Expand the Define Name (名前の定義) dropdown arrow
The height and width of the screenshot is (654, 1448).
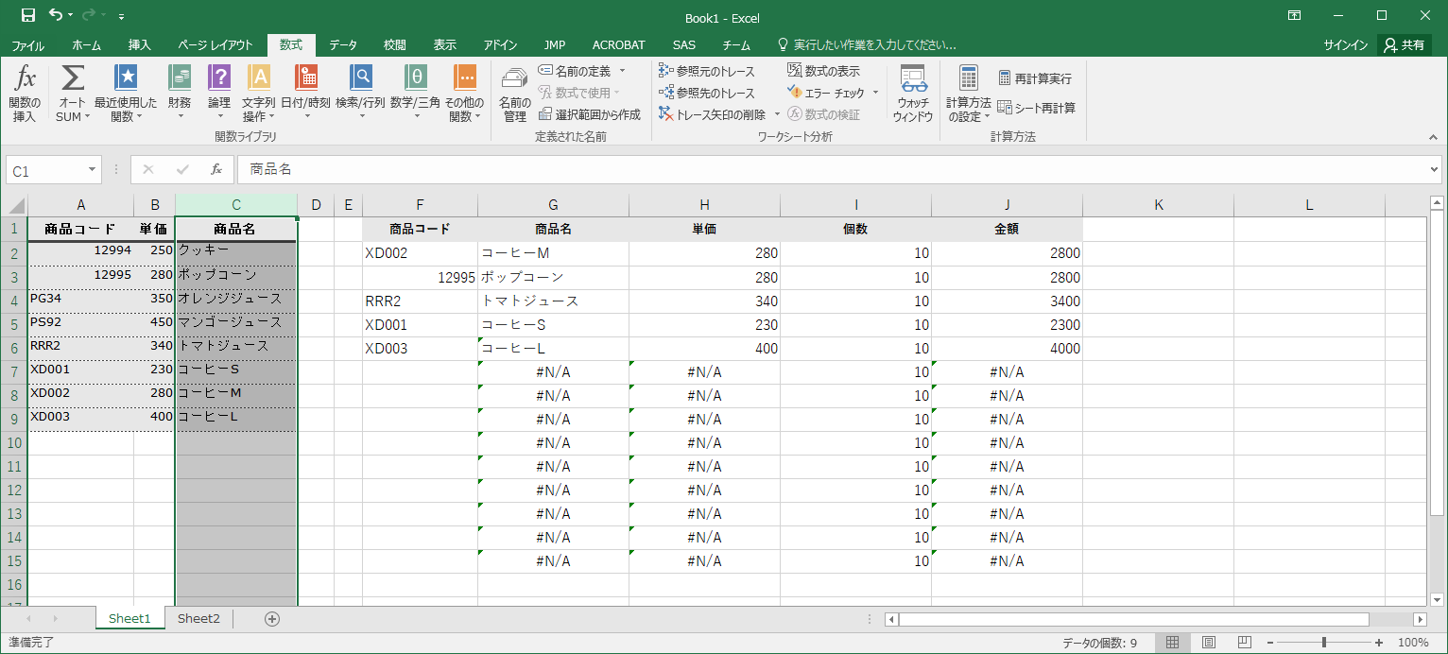[x=622, y=71]
